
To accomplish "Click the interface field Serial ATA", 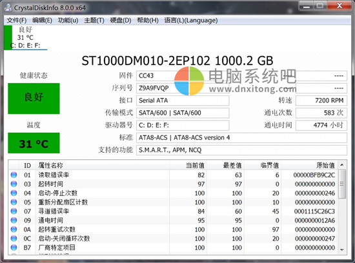I will (183, 101).
